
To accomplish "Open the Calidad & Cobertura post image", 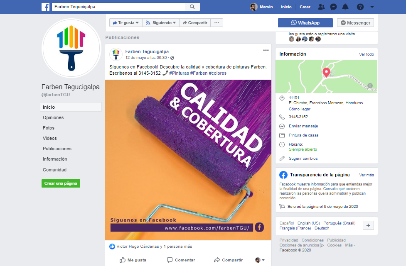I will pos(188,160).
